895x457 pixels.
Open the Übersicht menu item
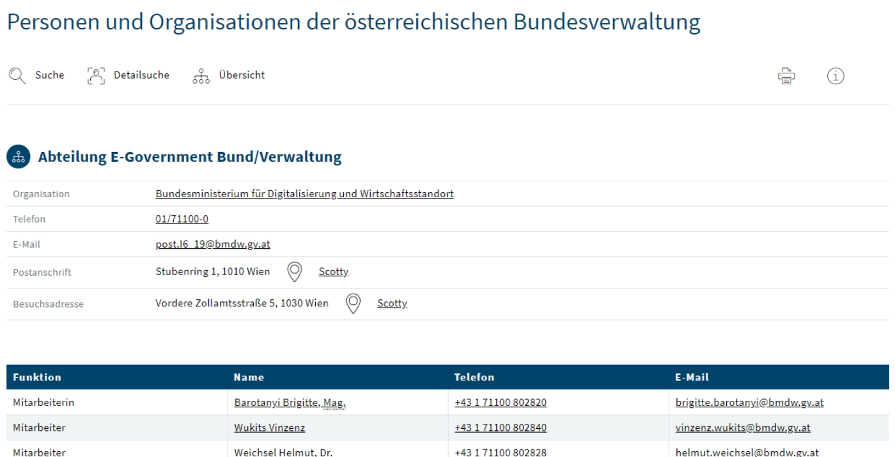pos(242,75)
